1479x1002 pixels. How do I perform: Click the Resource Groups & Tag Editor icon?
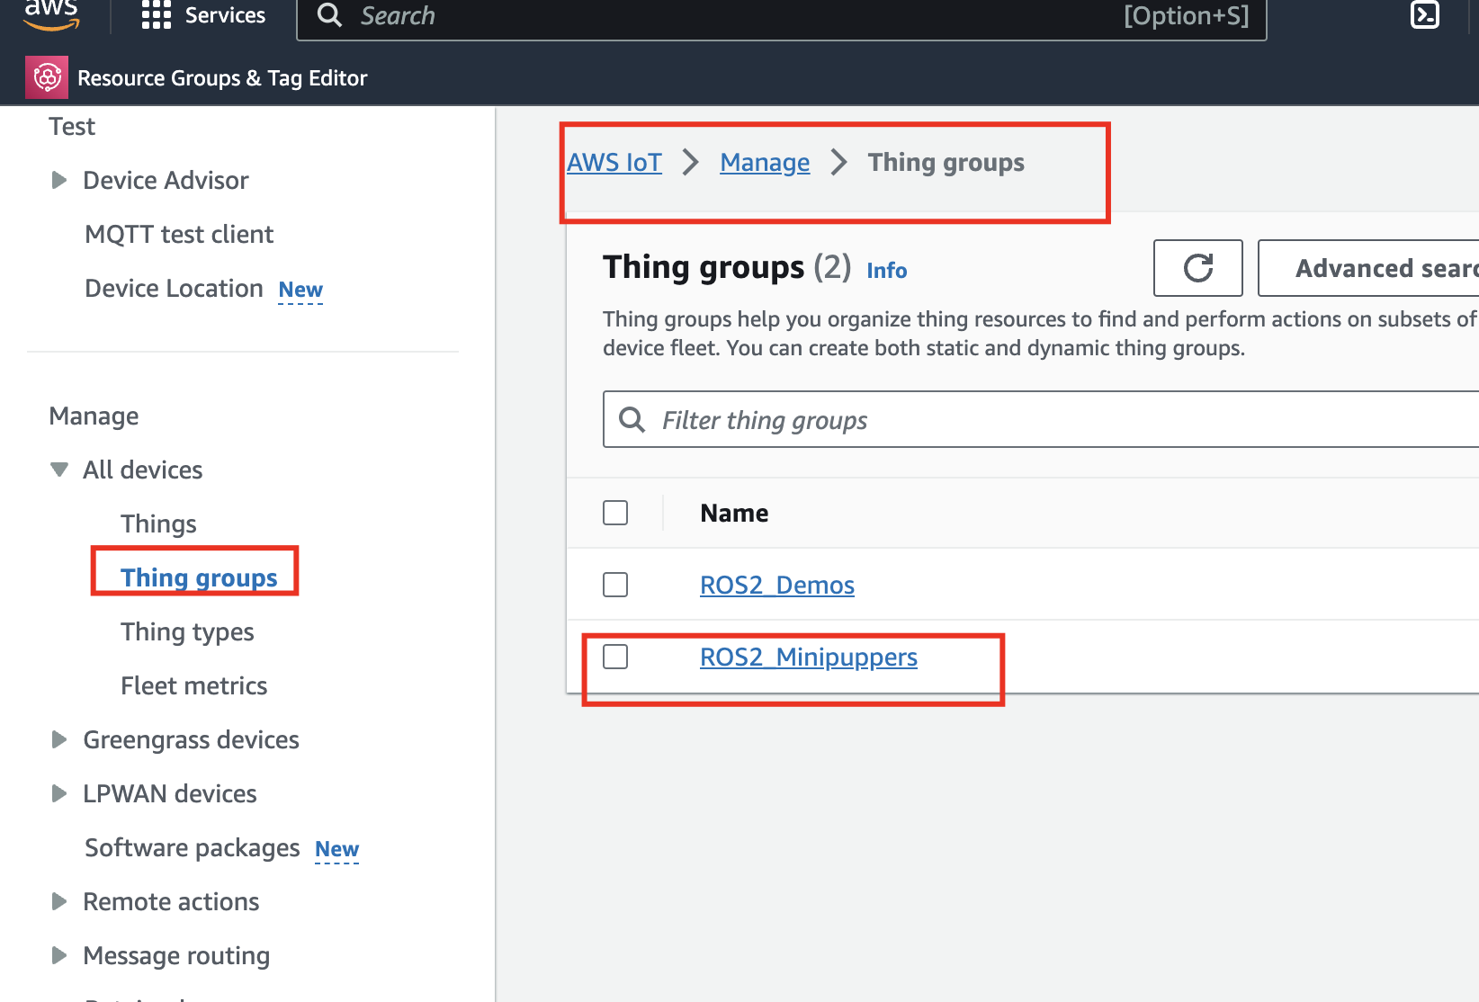(x=47, y=78)
